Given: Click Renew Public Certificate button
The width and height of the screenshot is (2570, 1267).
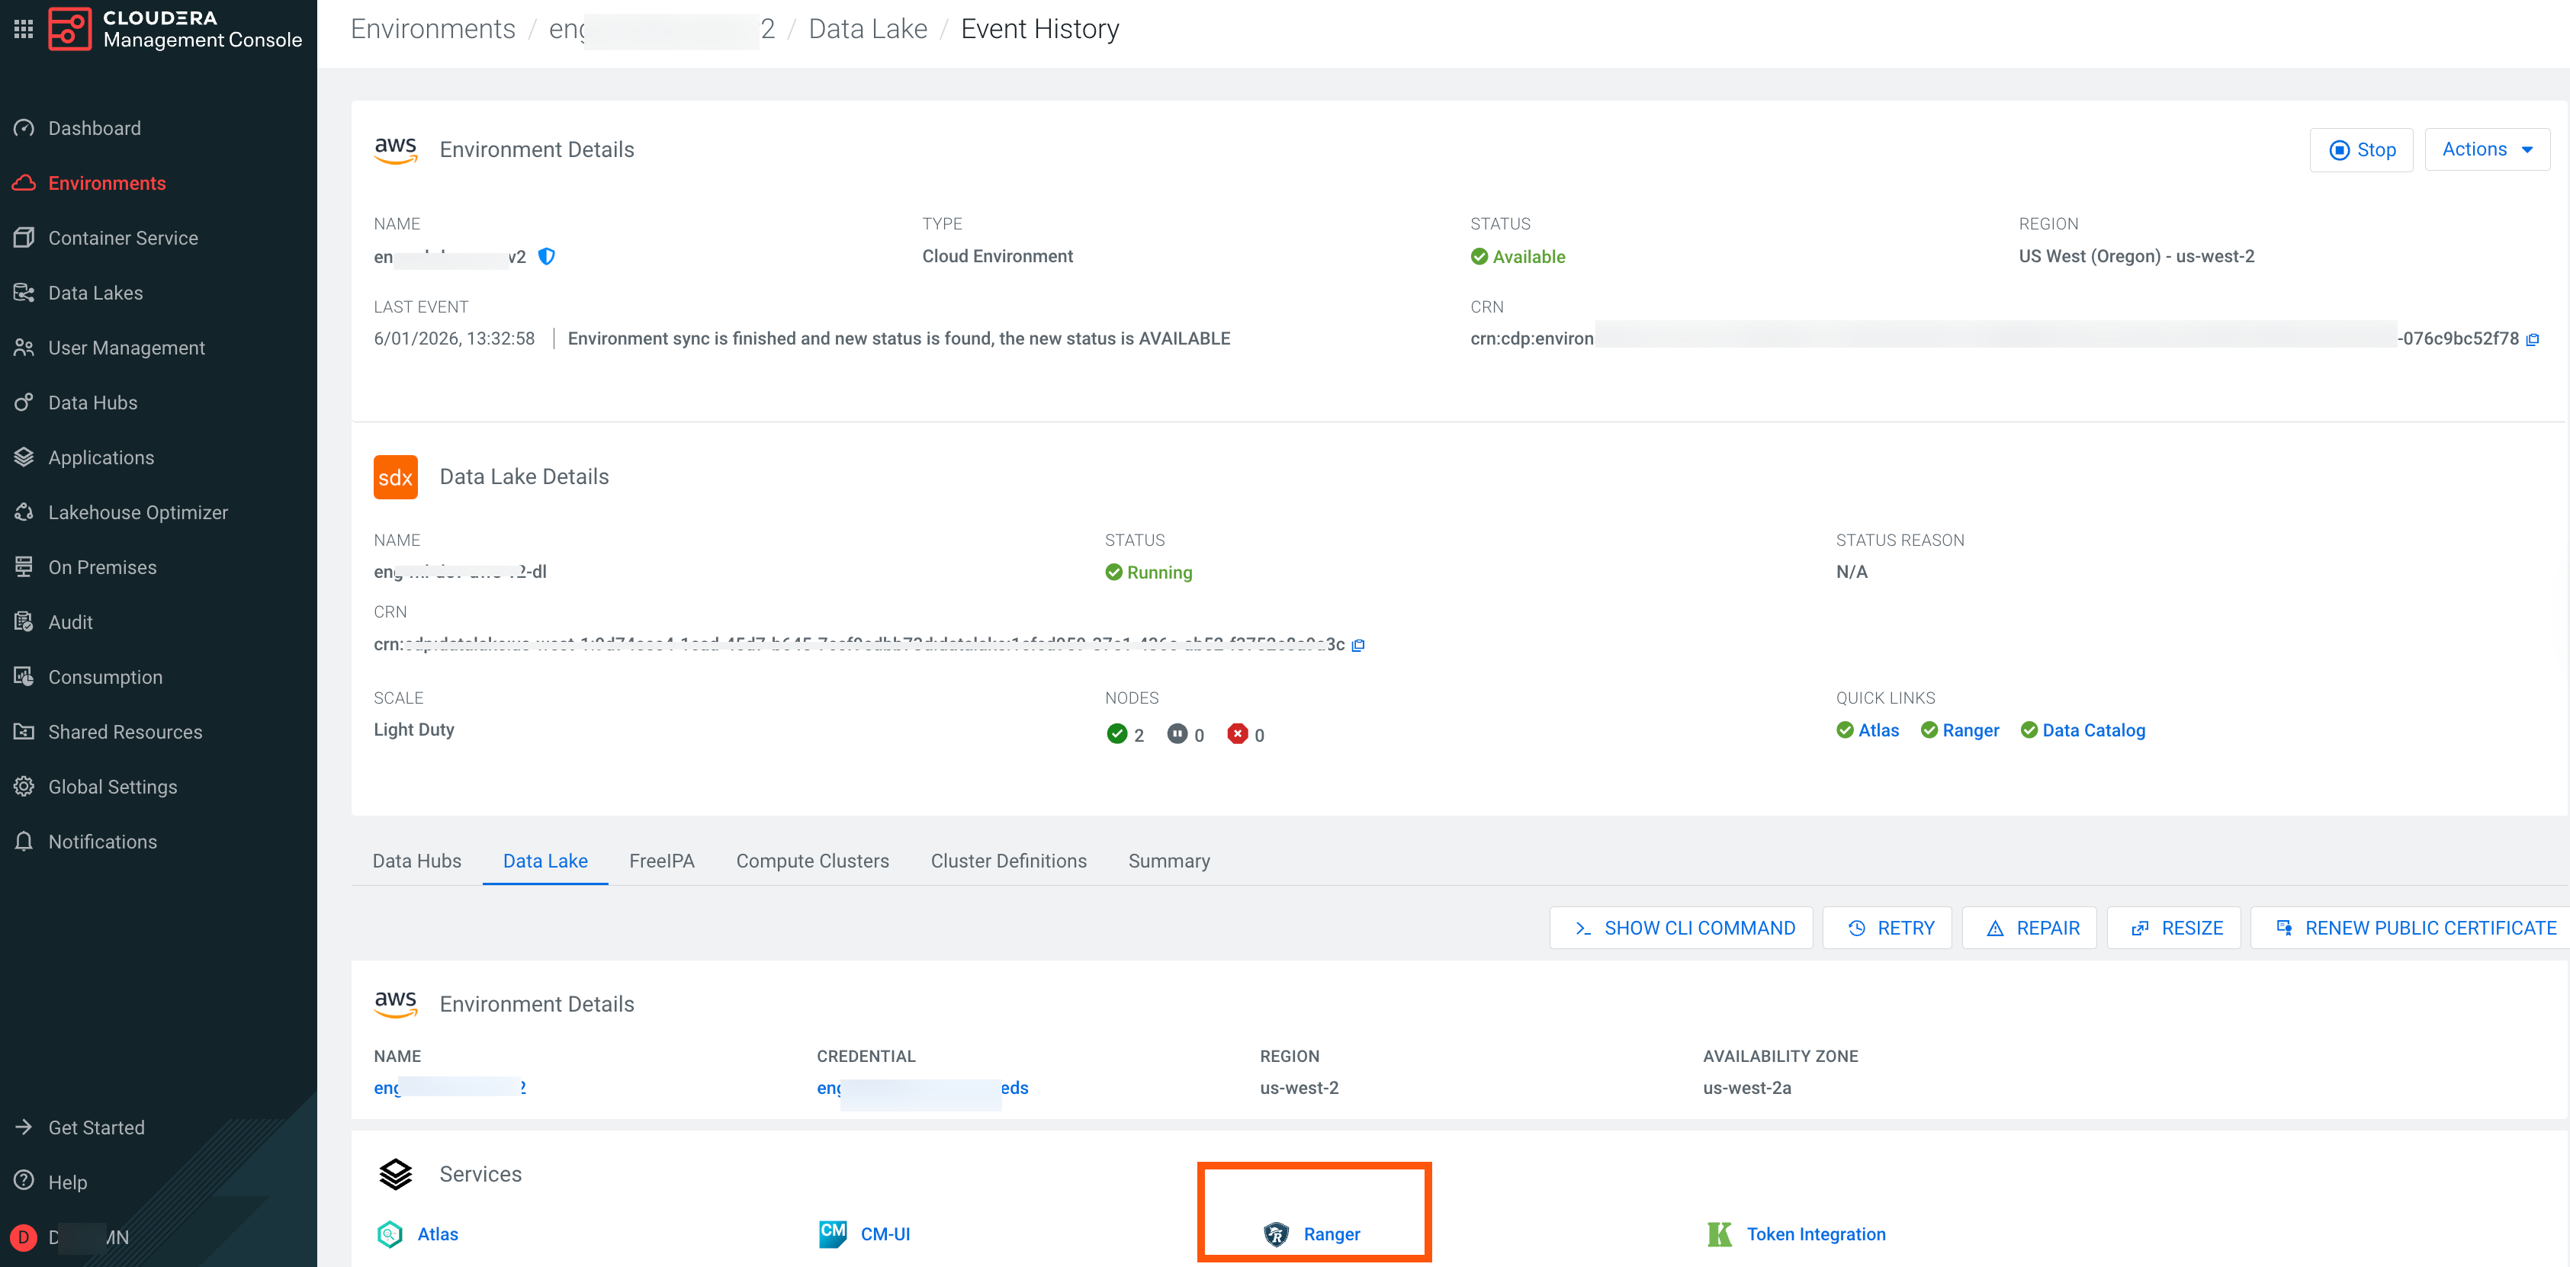Looking at the screenshot, I should tap(2415, 928).
